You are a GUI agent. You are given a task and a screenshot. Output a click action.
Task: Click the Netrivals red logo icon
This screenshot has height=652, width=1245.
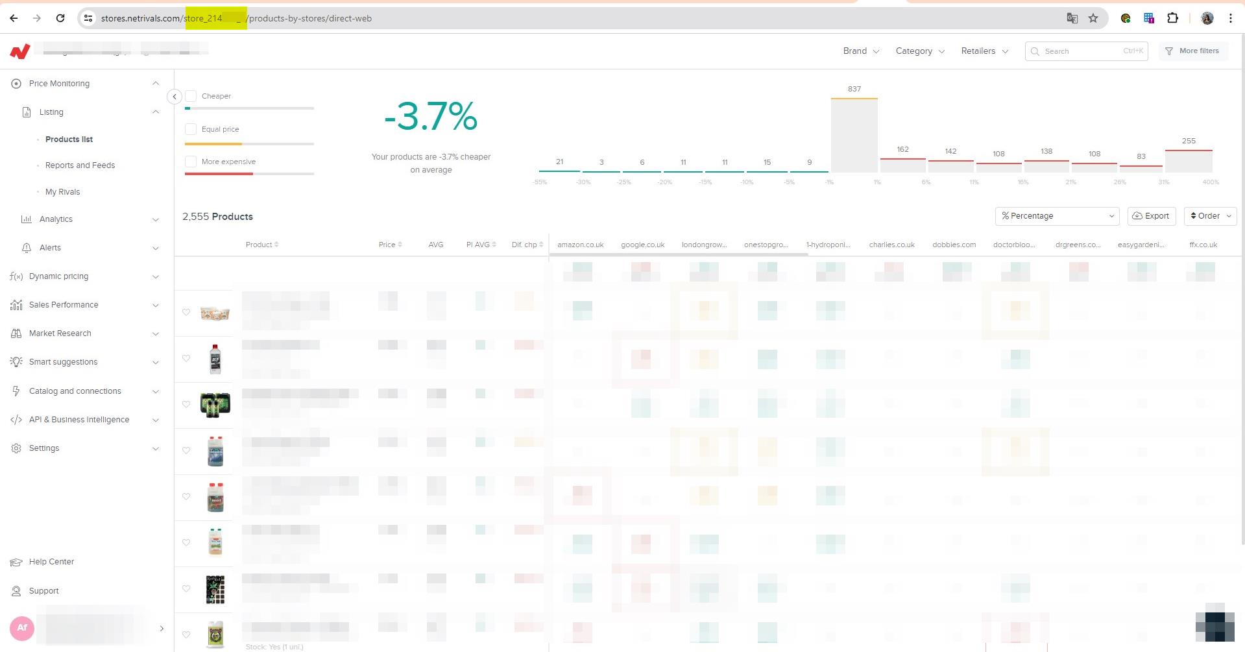click(20, 51)
